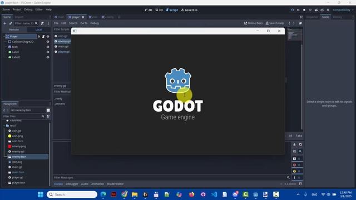356x200 pixels.
Task: Open the Editor menu
Action: (x=39, y=9)
